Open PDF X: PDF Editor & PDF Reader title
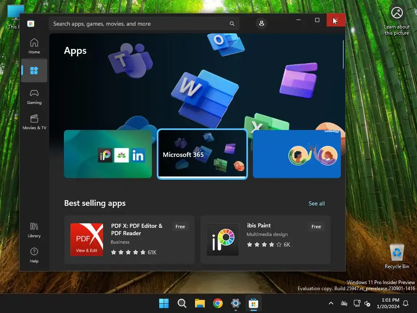Viewport: 417px width, 313px height. (137, 229)
